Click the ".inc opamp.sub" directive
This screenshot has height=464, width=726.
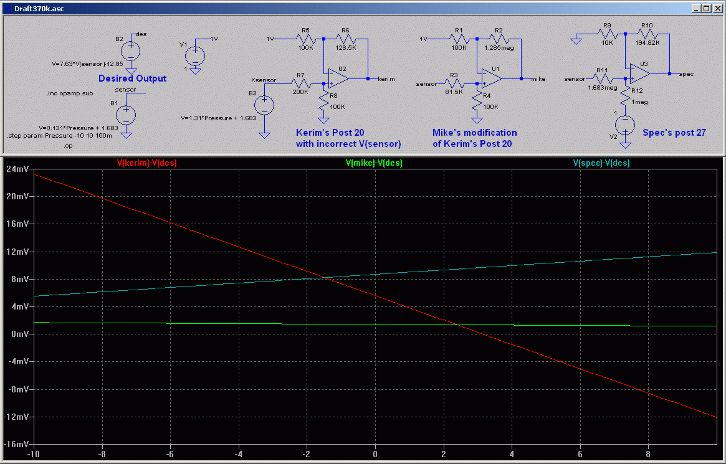(70, 93)
